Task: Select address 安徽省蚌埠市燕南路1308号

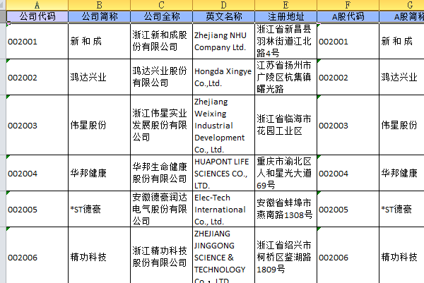Action: click(285, 209)
